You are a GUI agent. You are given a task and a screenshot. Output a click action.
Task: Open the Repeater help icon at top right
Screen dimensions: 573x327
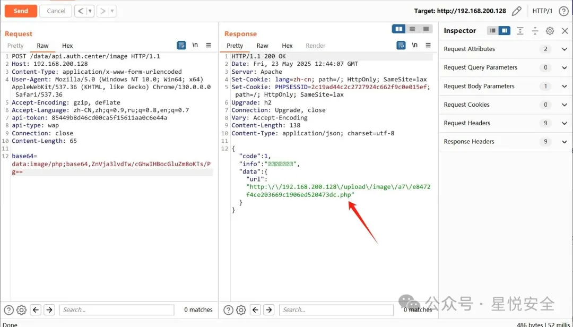click(x=563, y=11)
